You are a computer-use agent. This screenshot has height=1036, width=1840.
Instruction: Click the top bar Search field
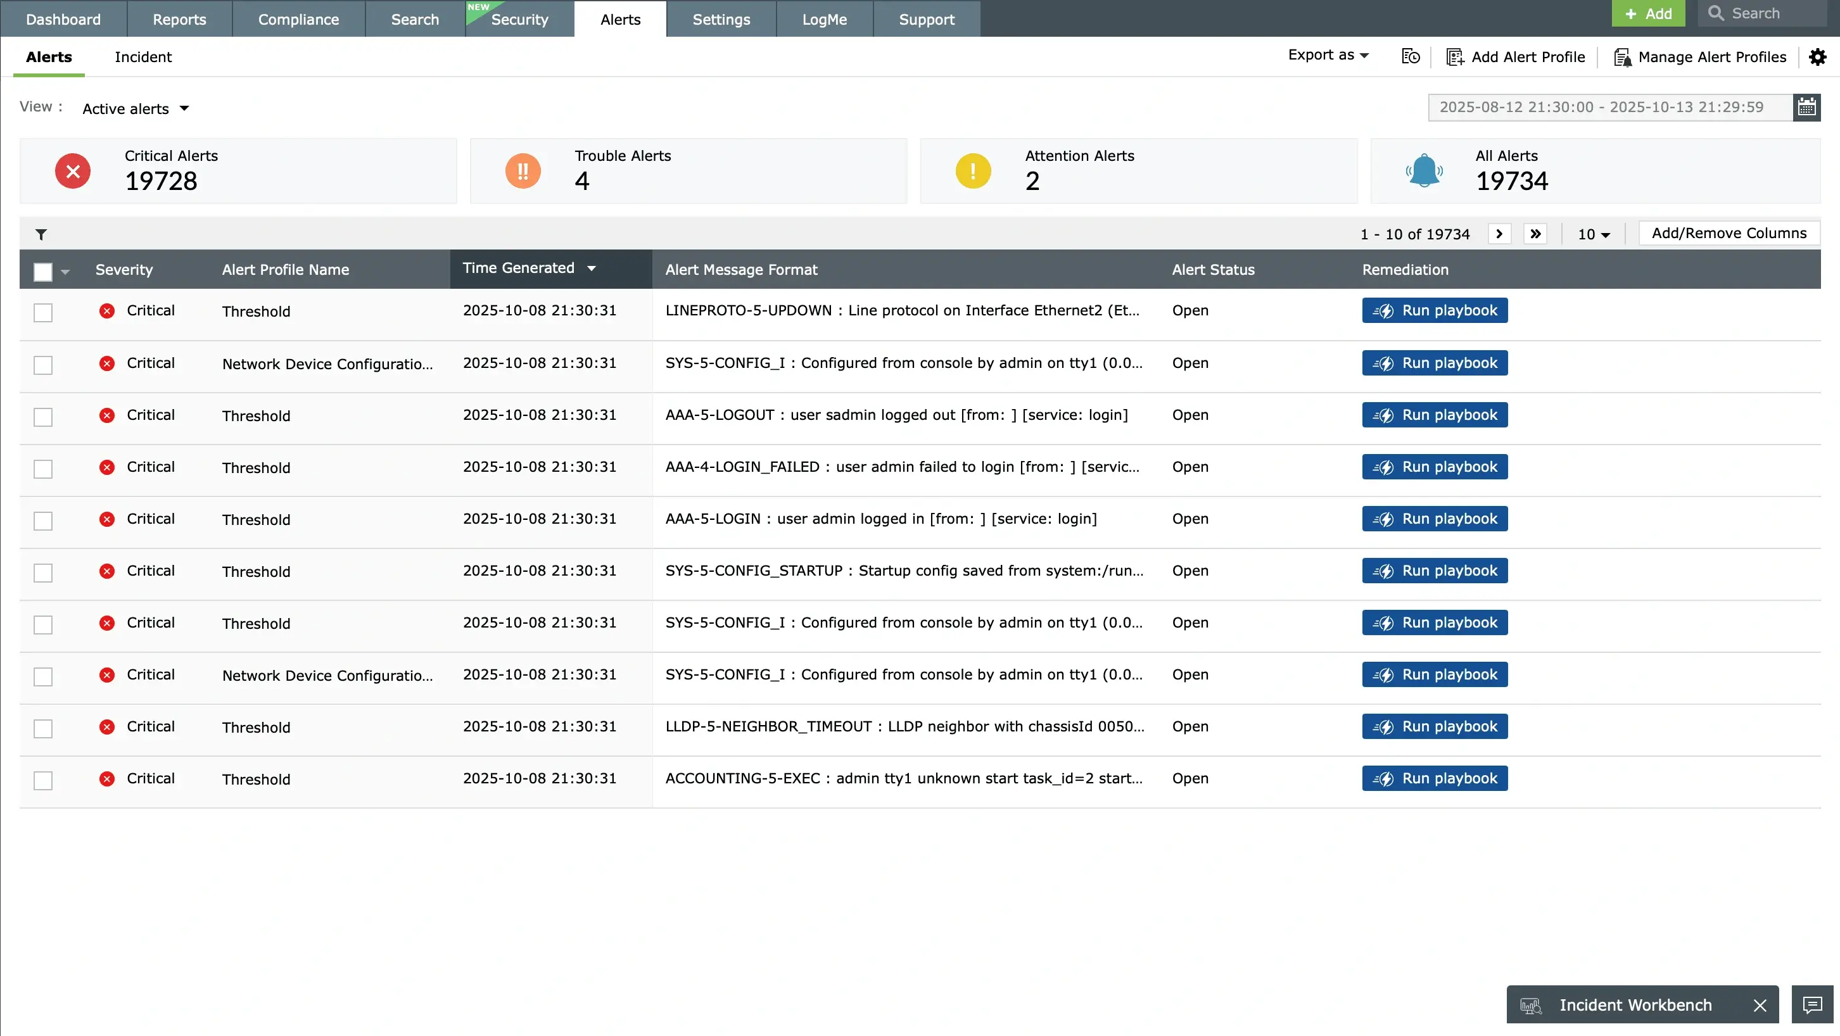pos(1761,13)
